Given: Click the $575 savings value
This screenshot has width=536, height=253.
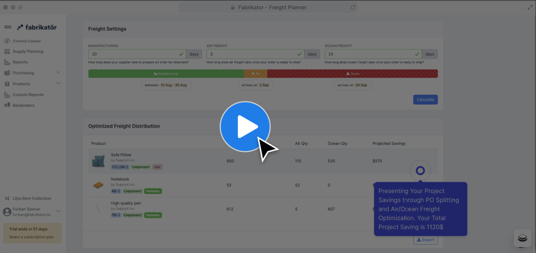Looking at the screenshot, I should tap(377, 161).
